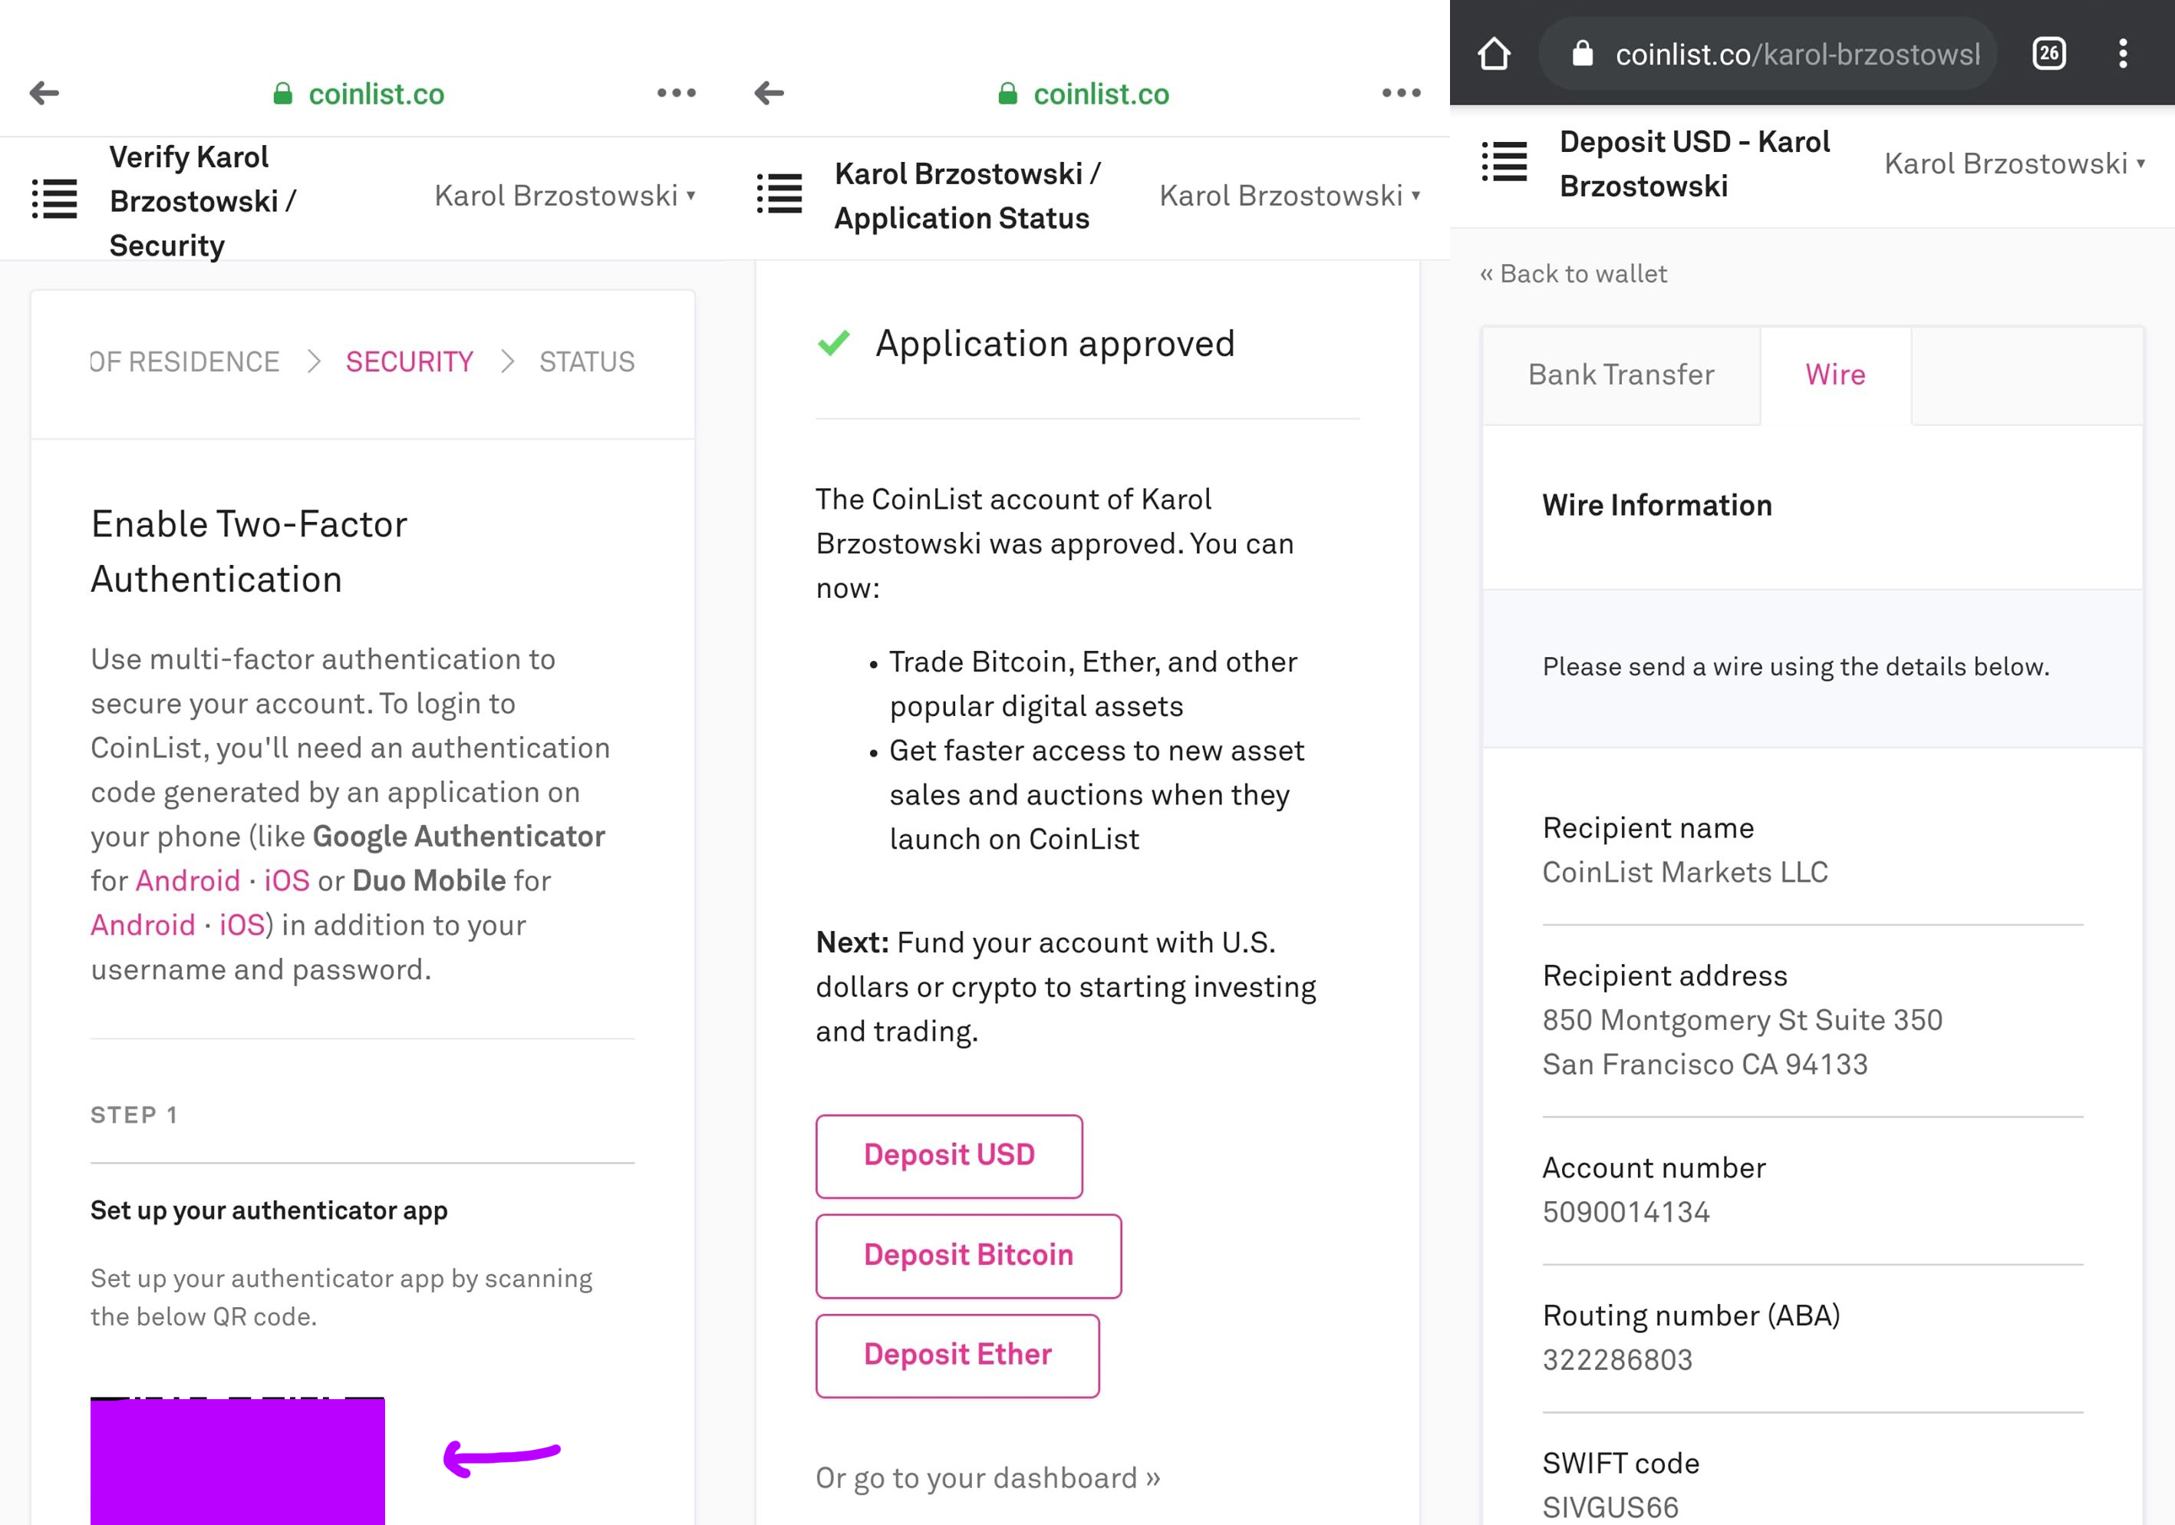Click 'Set up your authenticator app' heading
The width and height of the screenshot is (2175, 1525).
pyautogui.click(x=269, y=1210)
